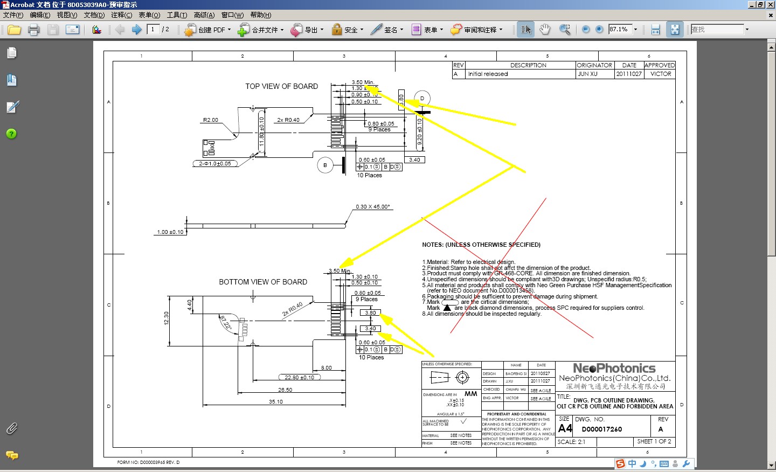
Task: Go to next page with blue arrow
Action: point(137,30)
